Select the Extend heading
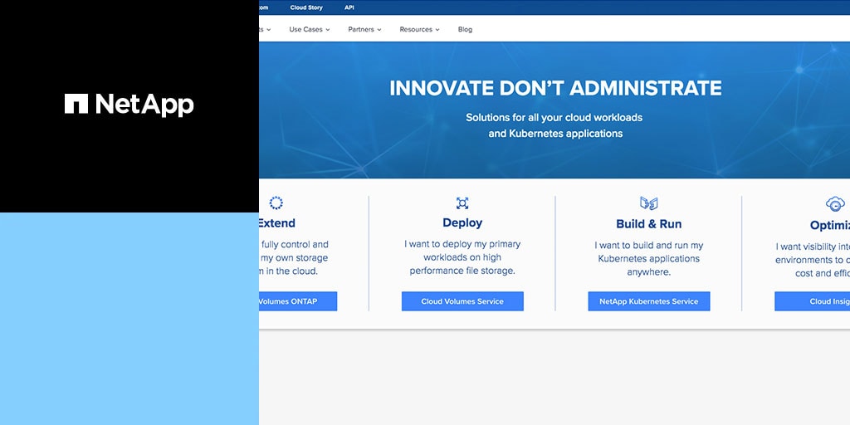 click(x=277, y=222)
